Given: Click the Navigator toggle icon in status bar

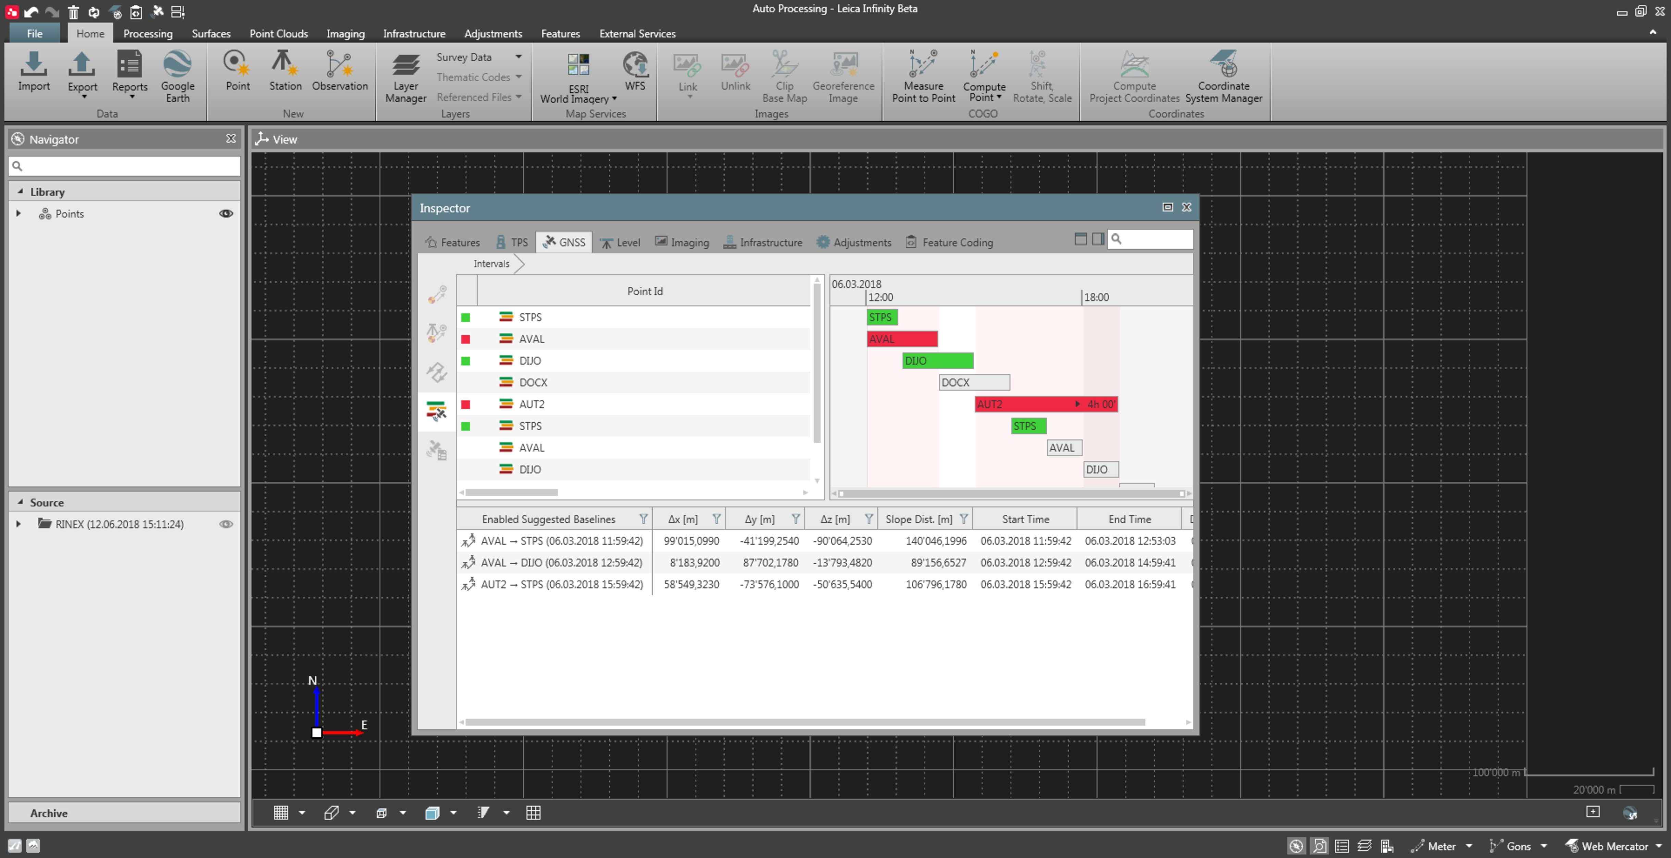Looking at the screenshot, I should 1296,846.
